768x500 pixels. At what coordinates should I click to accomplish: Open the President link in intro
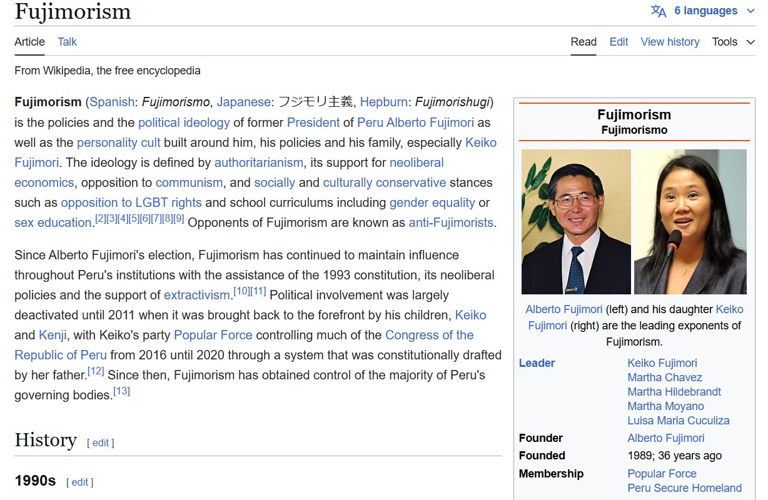(x=313, y=122)
